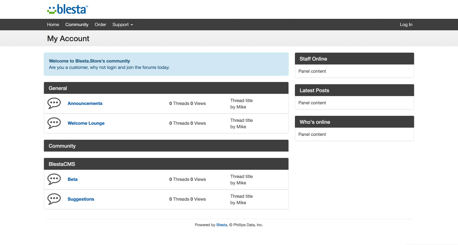458x245 pixels.
Task: Click the "0 Threads 0 Views" in Suggestions row
Action: 188,199
